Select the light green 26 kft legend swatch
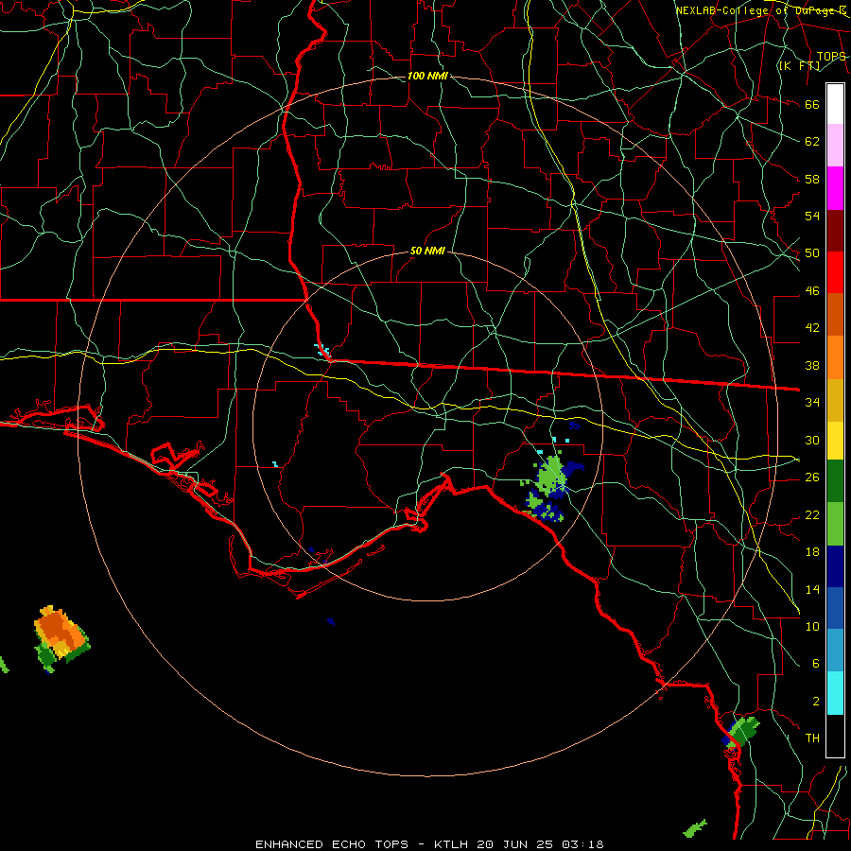This screenshot has width=851, height=851. click(835, 524)
